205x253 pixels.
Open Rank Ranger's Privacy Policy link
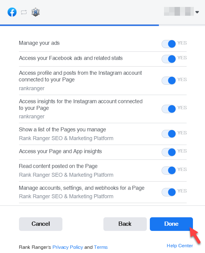click(68, 247)
